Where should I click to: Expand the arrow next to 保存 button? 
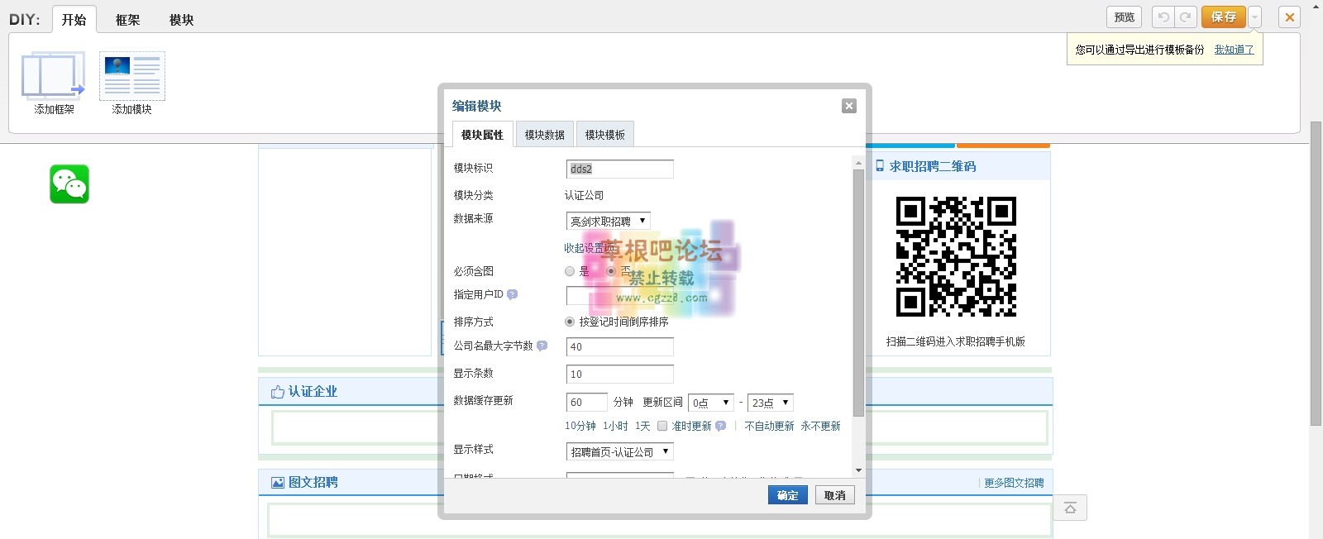[x=1255, y=17]
